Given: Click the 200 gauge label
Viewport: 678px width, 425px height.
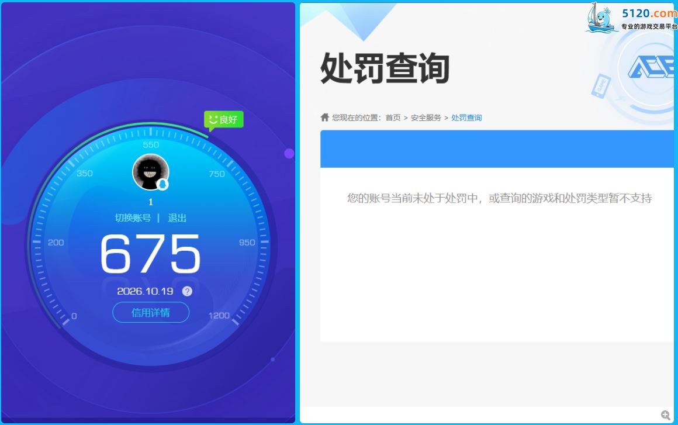Looking at the screenshot, I should point(56,243).
